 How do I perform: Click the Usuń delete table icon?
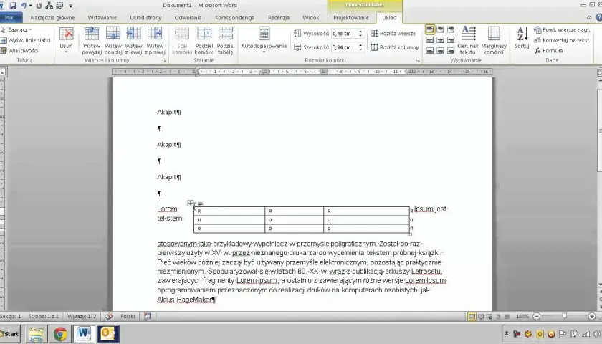[x=66, y=39]
